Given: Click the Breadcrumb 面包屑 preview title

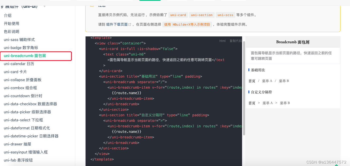Looking at the screenshot, I should [293, 42].
